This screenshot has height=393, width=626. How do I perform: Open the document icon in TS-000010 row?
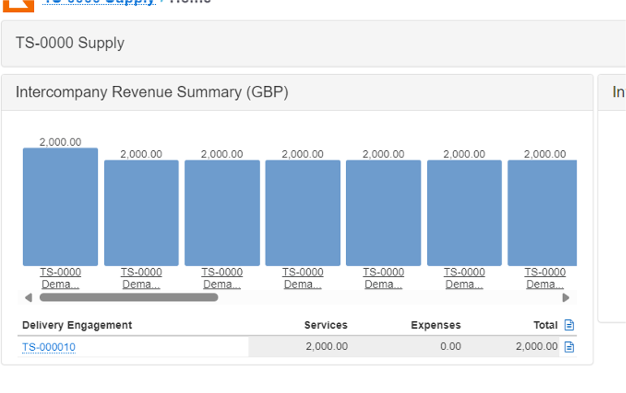pyautogui.click(x=569, y=346)
